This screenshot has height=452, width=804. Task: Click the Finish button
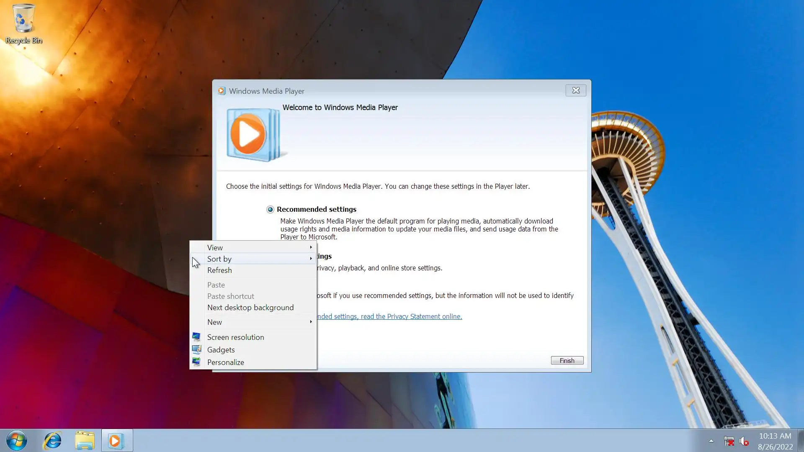(x=567, y=361)
